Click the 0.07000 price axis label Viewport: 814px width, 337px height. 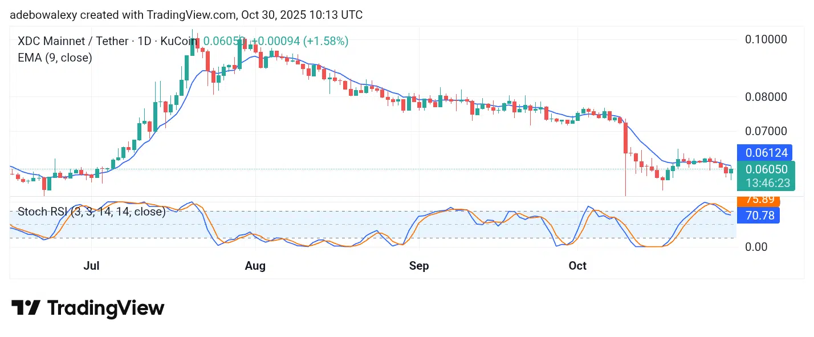(766, 131)
